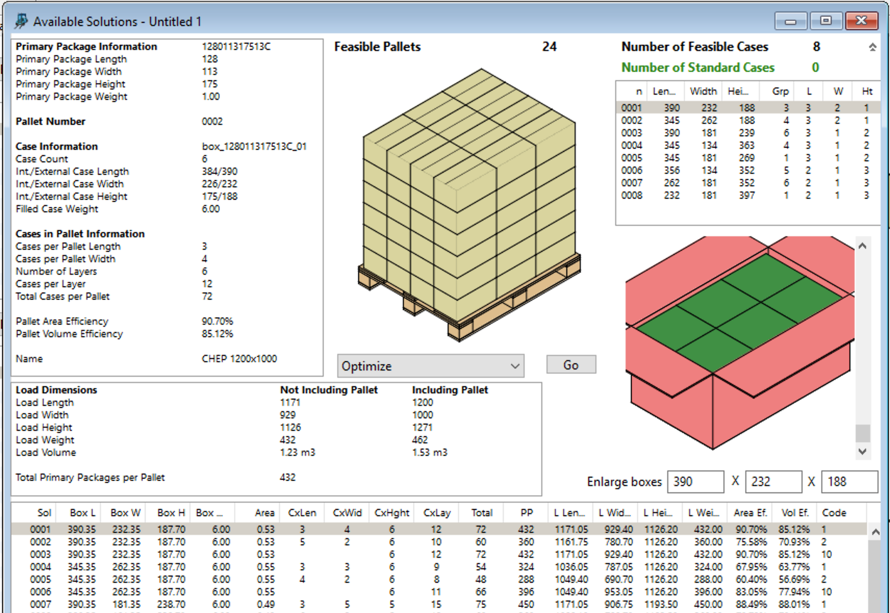Sort solutions by Vol Ef. column header

[795, 513]
